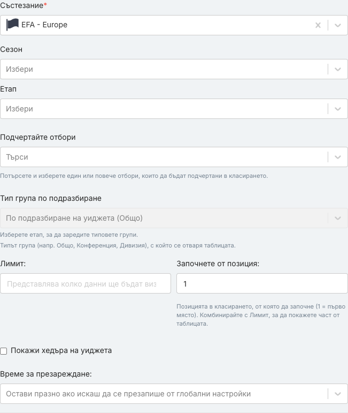The image size is (348, 413).
Task: Click the flag icon beside EFA - Europe
Action: 12,25
